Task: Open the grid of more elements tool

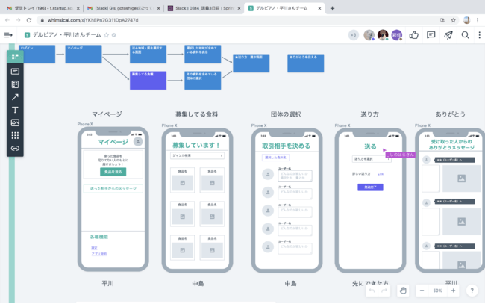Action: tap(15, 135)
